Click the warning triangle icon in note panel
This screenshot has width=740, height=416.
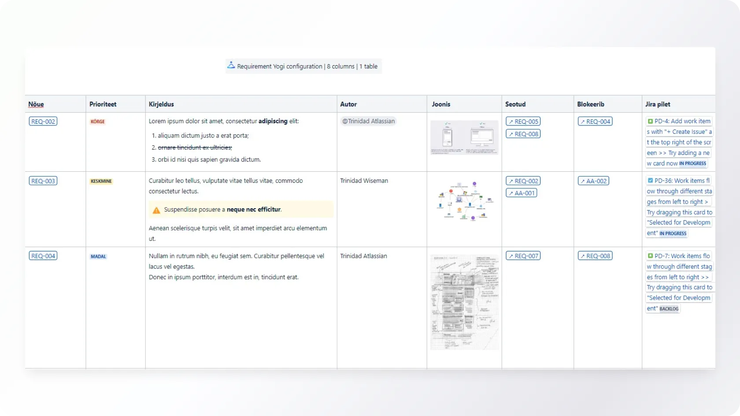(156, 210)
